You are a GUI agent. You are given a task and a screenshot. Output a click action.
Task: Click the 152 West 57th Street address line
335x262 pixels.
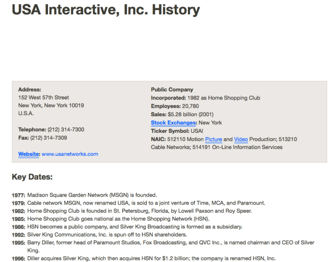44,98
